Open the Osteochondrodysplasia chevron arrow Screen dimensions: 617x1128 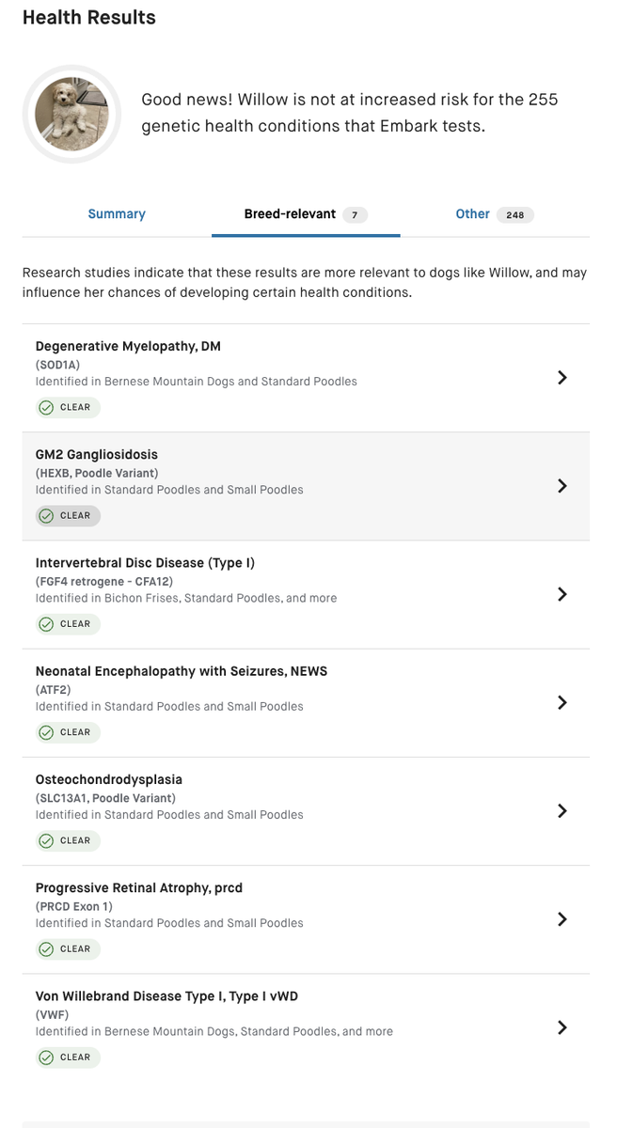[x=562, y=810]
